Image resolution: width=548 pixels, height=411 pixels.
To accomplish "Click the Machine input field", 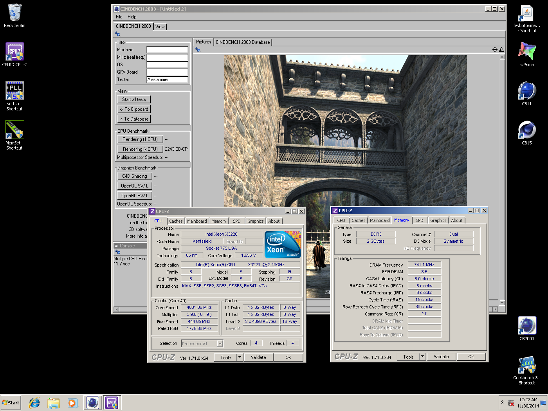I will (x=167, y=50).
